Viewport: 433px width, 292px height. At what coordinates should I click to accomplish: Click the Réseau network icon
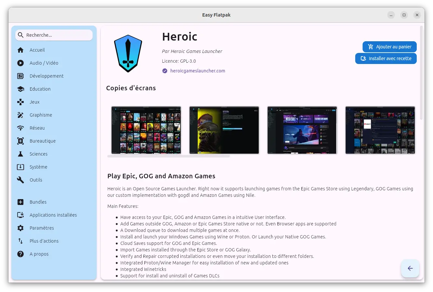(20, 128)
